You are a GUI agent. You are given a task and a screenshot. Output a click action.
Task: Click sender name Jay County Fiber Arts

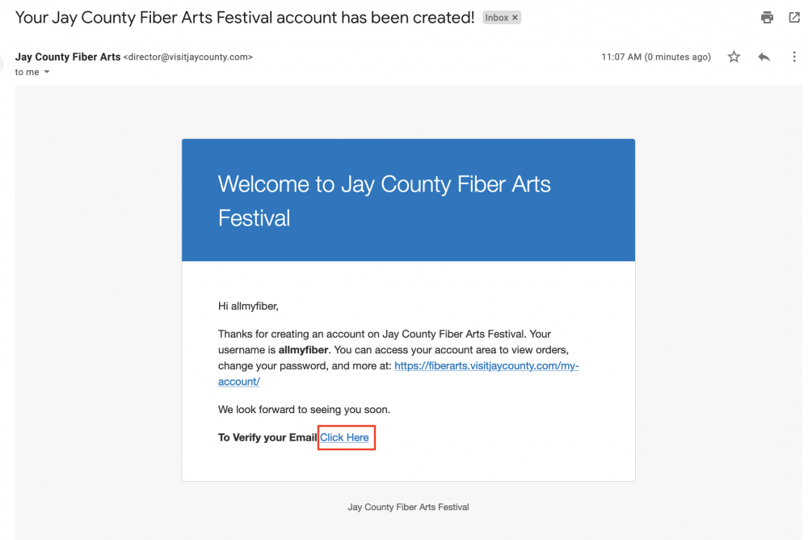[x=68, y=57]
